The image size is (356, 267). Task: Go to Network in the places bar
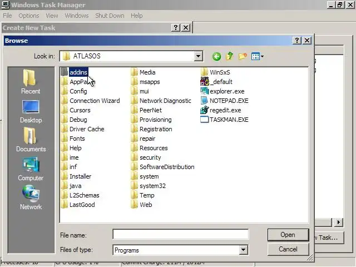(31, 197)
